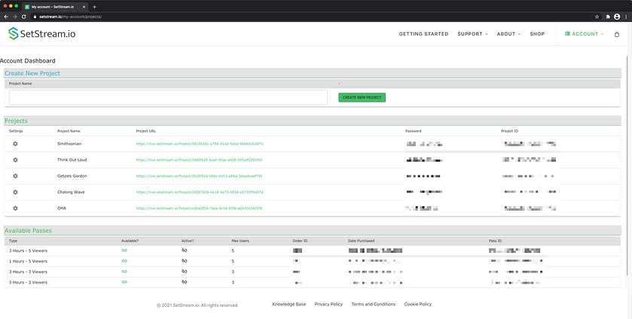The height and width of the screenshot is (319, 632).
Task: Click the Create New Project section heading
Action: coord(32,73)
